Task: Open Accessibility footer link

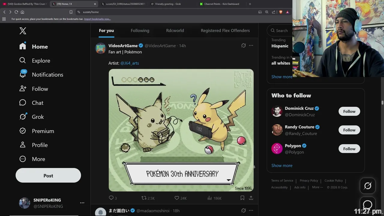Action: [279, 187]
